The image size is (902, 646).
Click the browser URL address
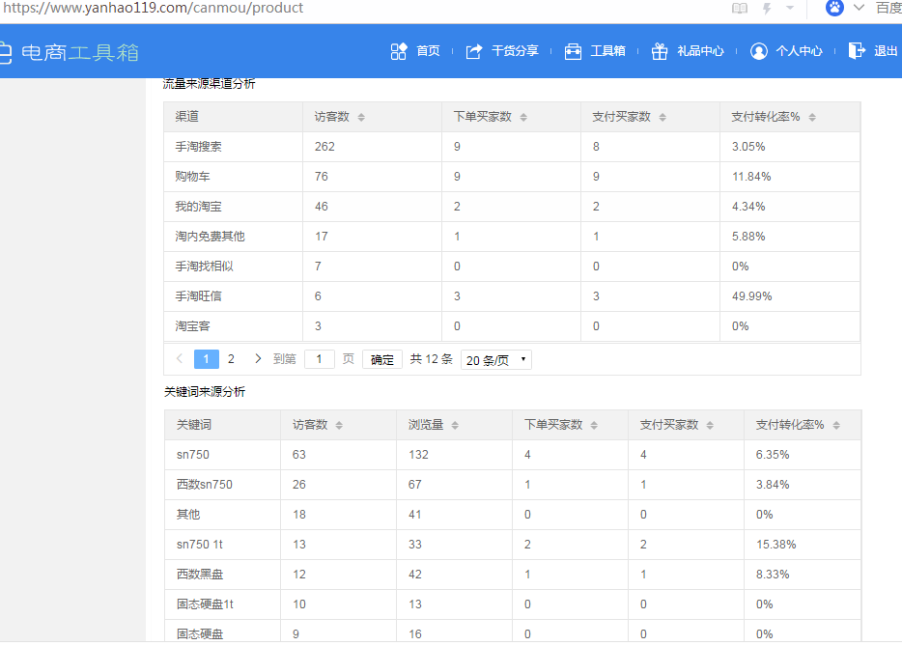(x=153, y=8)
